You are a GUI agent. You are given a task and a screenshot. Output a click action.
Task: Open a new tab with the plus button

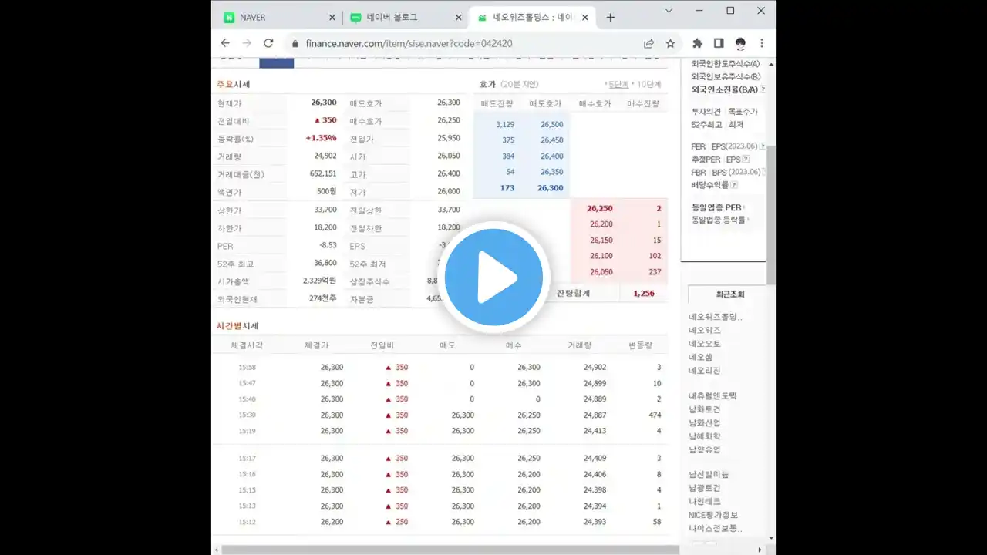click(611, 17)
